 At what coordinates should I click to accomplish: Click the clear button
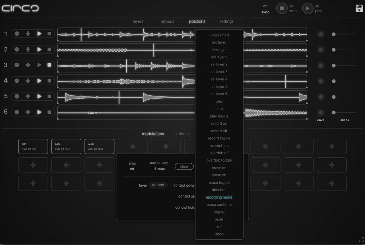point(184,167)
